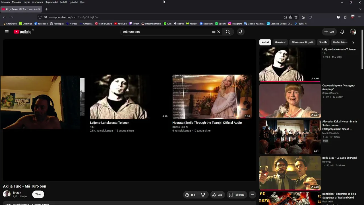Open the Instagram bookmark

[x=235, y=24]
